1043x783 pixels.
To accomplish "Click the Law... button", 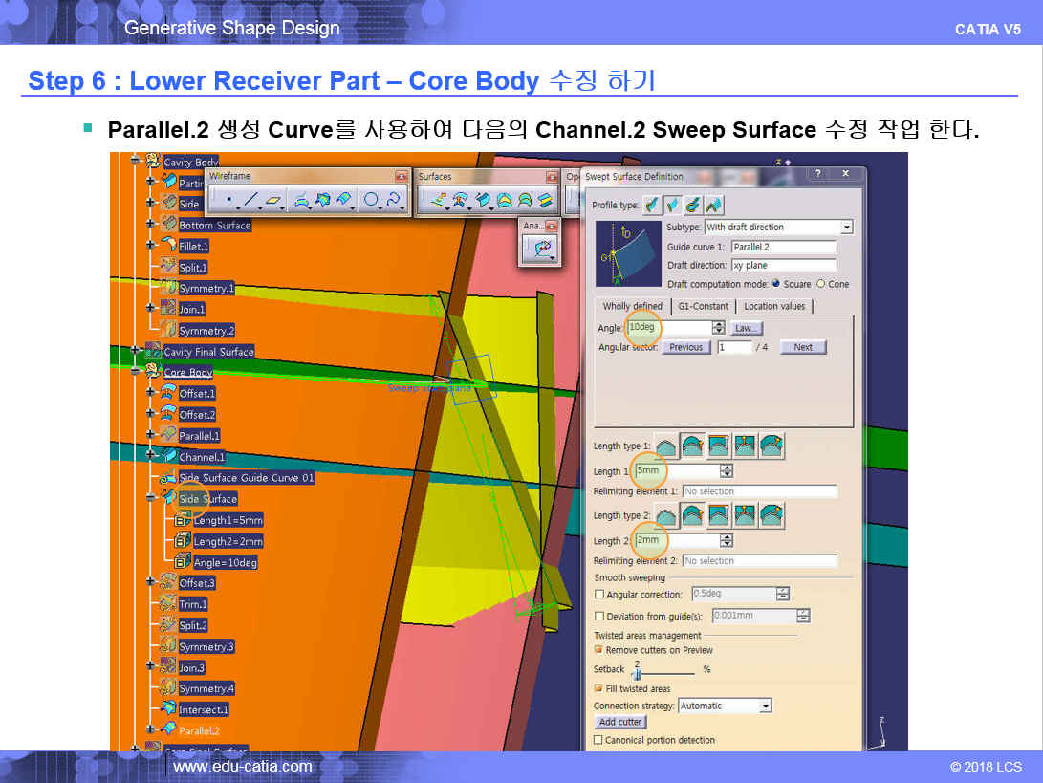I will point(746,328).
